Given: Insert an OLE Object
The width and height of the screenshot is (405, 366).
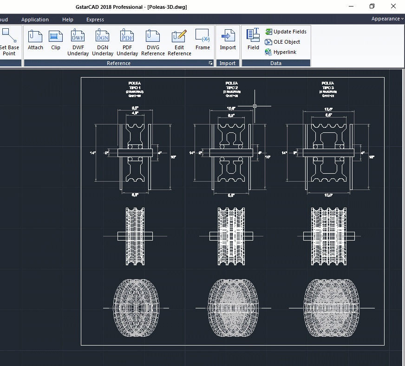Looking at the screenshot, I should click(282, 42).
